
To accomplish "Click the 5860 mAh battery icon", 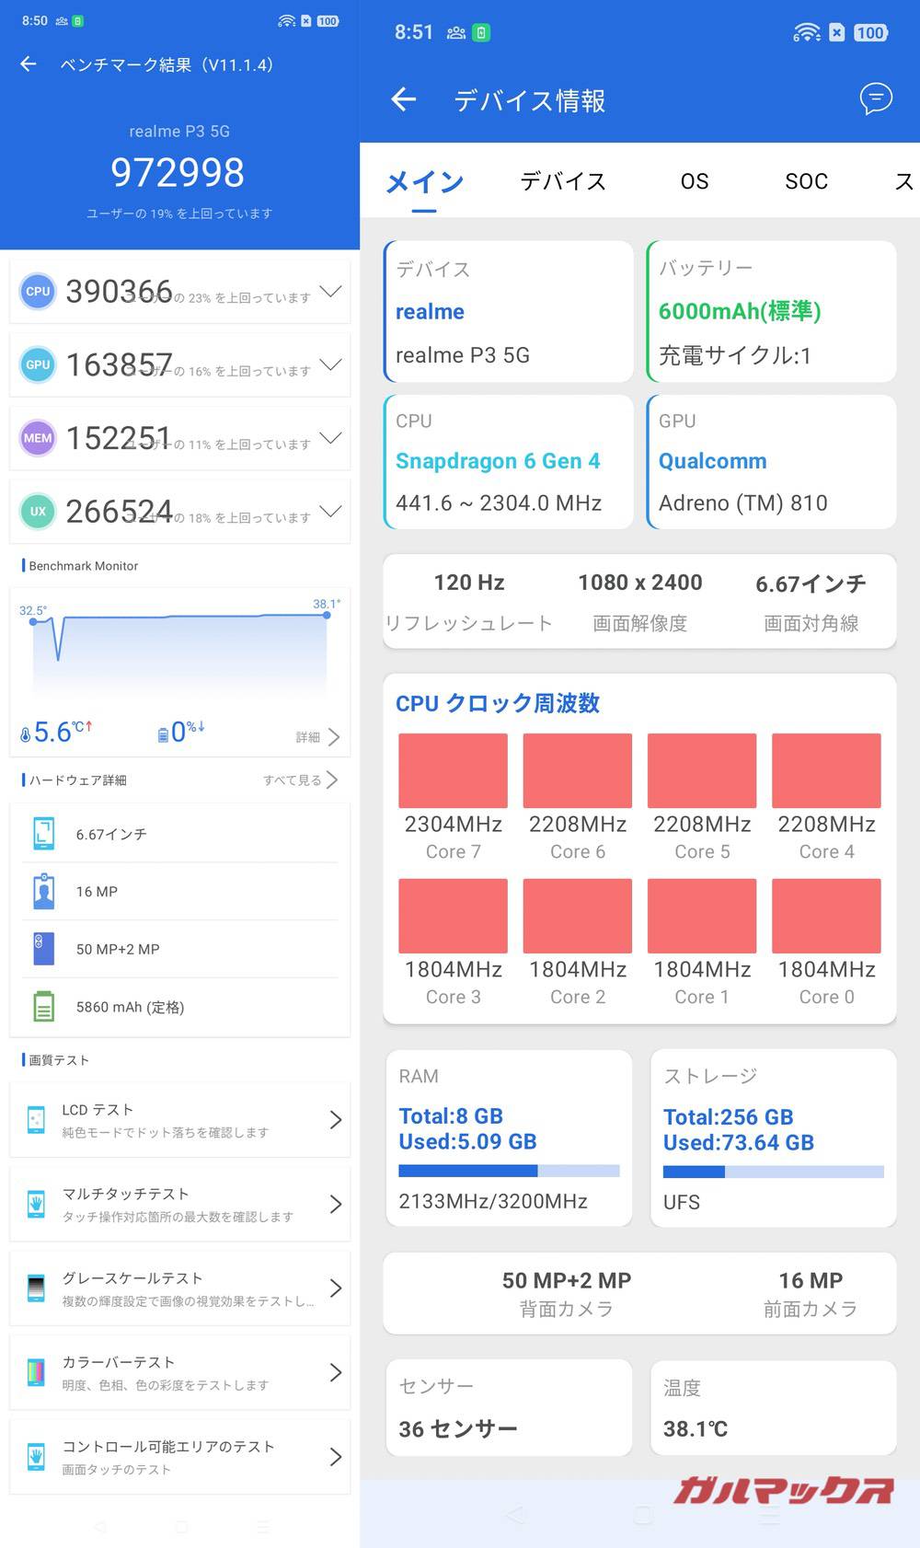I will click(43, 1007).
